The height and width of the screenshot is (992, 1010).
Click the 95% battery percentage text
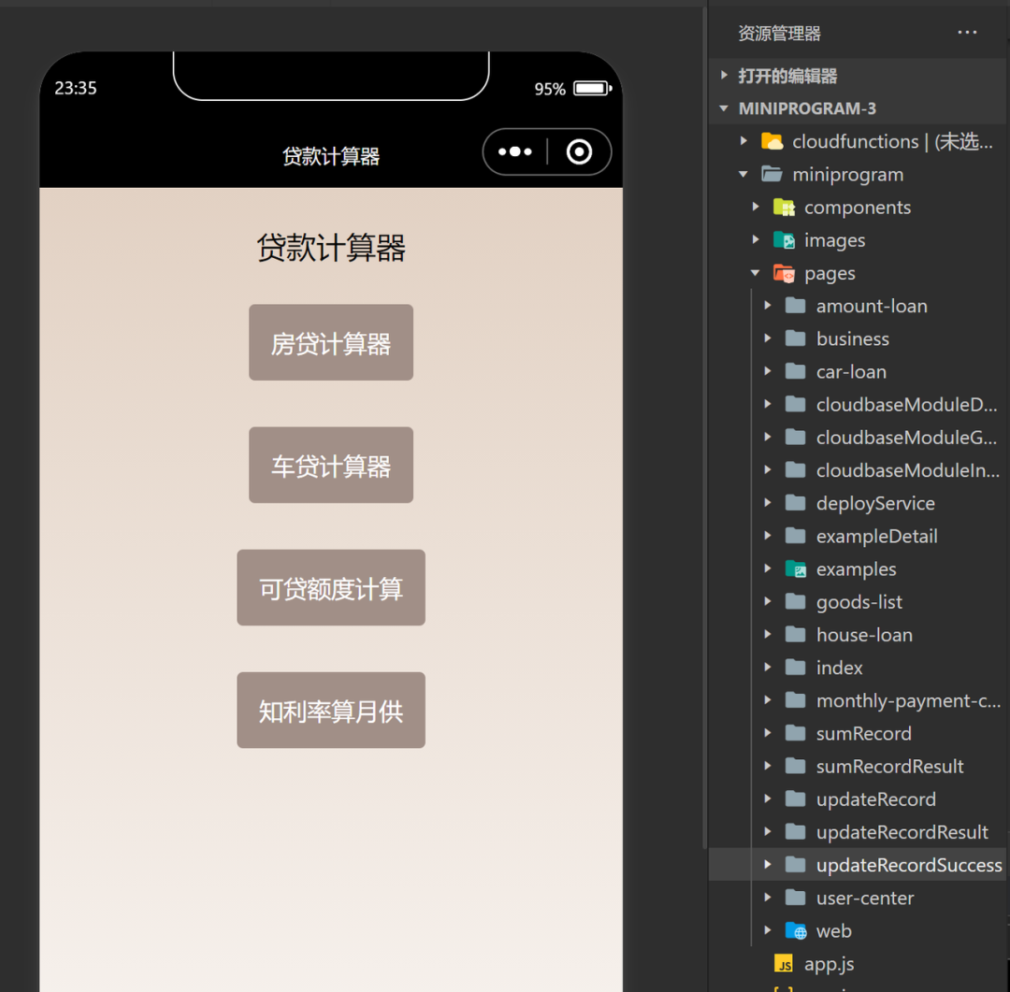click(550, 89)
